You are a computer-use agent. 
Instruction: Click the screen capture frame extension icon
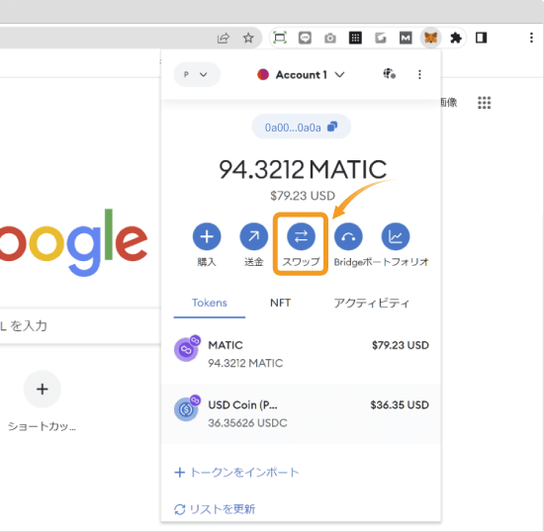(x=280, y=38)
